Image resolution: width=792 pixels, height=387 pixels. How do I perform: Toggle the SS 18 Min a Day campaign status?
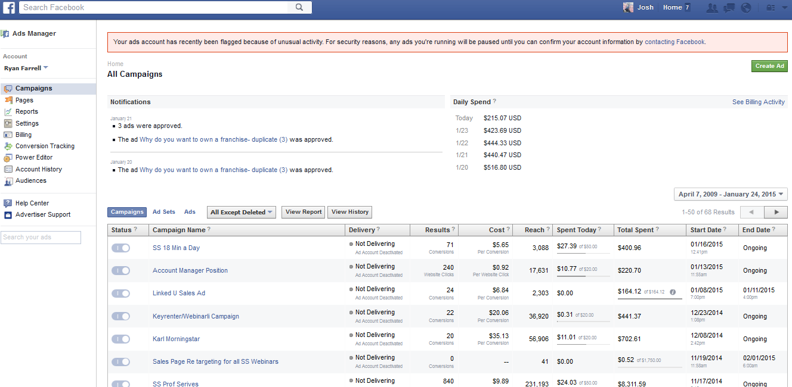(120, 248)
